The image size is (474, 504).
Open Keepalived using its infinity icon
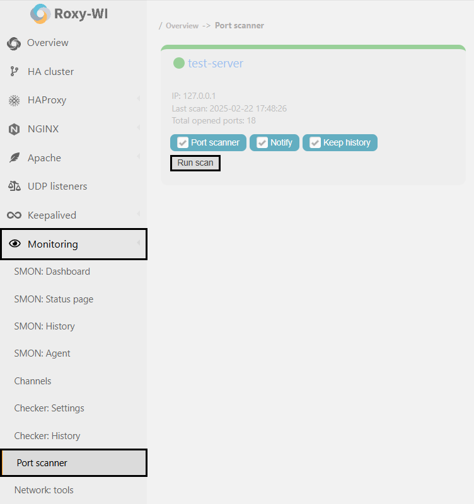[14, 215]
